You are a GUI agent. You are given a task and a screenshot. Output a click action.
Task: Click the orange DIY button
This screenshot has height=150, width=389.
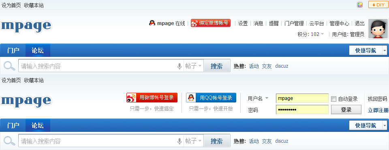point(378,5)
